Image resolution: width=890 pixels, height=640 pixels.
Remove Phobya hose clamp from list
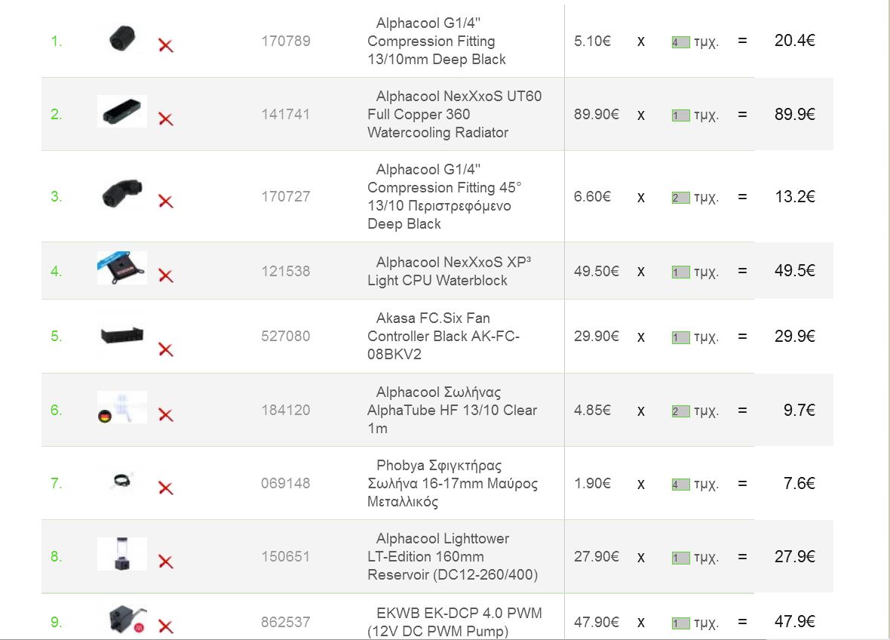(x=166, y=488)
